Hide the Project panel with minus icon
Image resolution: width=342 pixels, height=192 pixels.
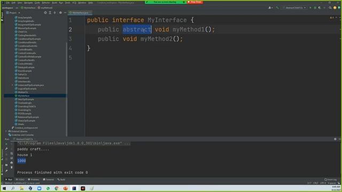click(65, 13)
